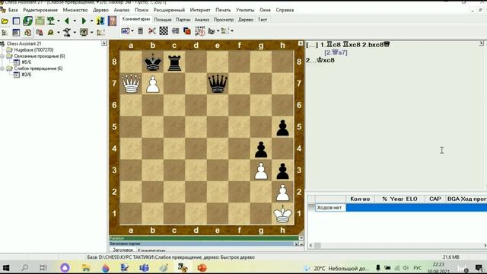The image size is (487, 274).
Task: Click the green database box icon
Action: coord(40,21)
